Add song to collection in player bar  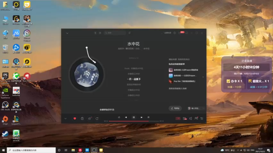pyautogui.click(x=82, y=118)
